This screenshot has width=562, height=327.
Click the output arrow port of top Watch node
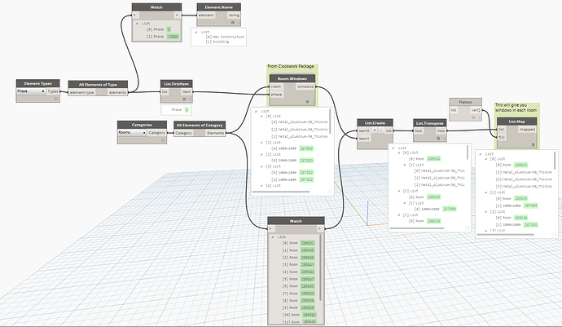coord(177,15)
